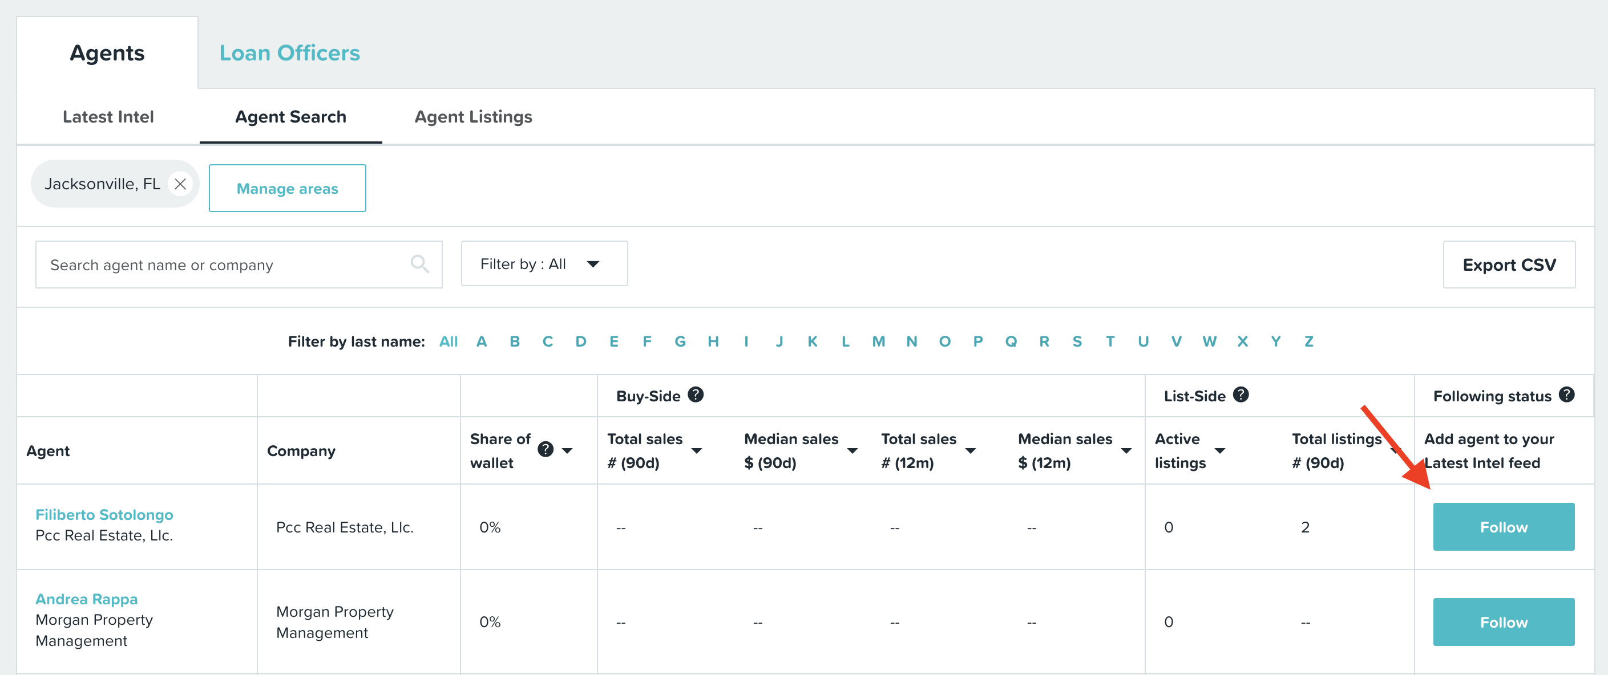This screenshot has height=675, width=1608.
Task: Filter last names by letter P
Action: pyautogui.click(x=977, y=341)
